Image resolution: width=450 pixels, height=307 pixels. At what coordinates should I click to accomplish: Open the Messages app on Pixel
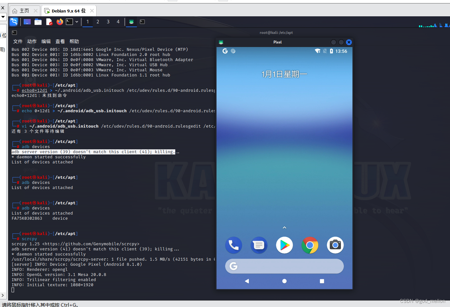tap(259, 245)
